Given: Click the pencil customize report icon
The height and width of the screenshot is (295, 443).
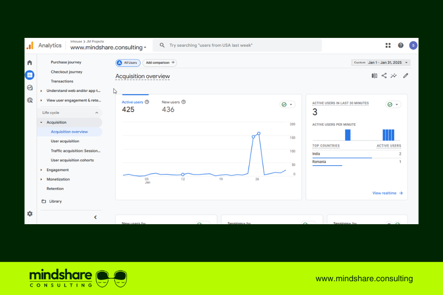Looking at the screenshot, I should pyautogui.click(x=406, y=76).
